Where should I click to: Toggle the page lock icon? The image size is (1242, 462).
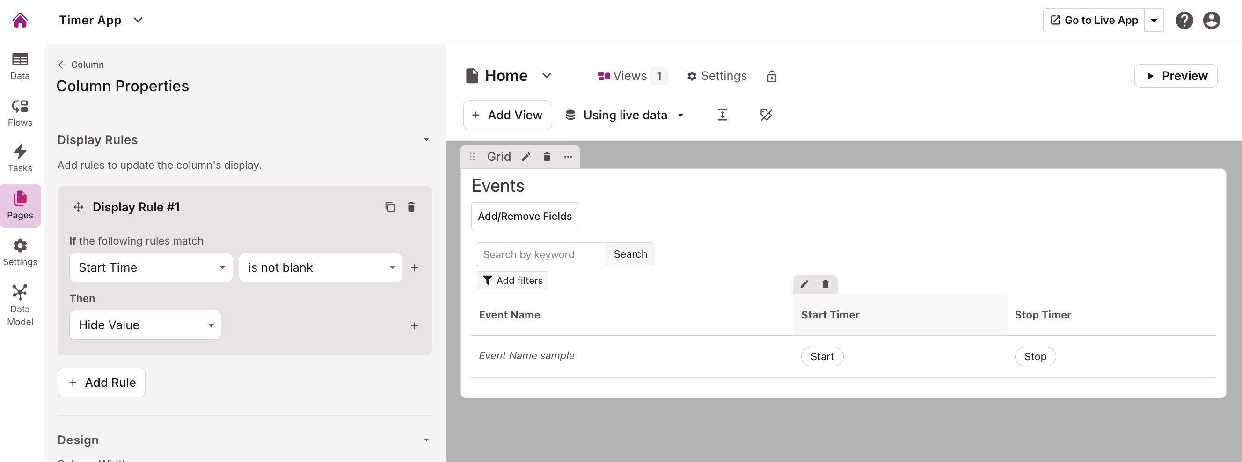771,76
